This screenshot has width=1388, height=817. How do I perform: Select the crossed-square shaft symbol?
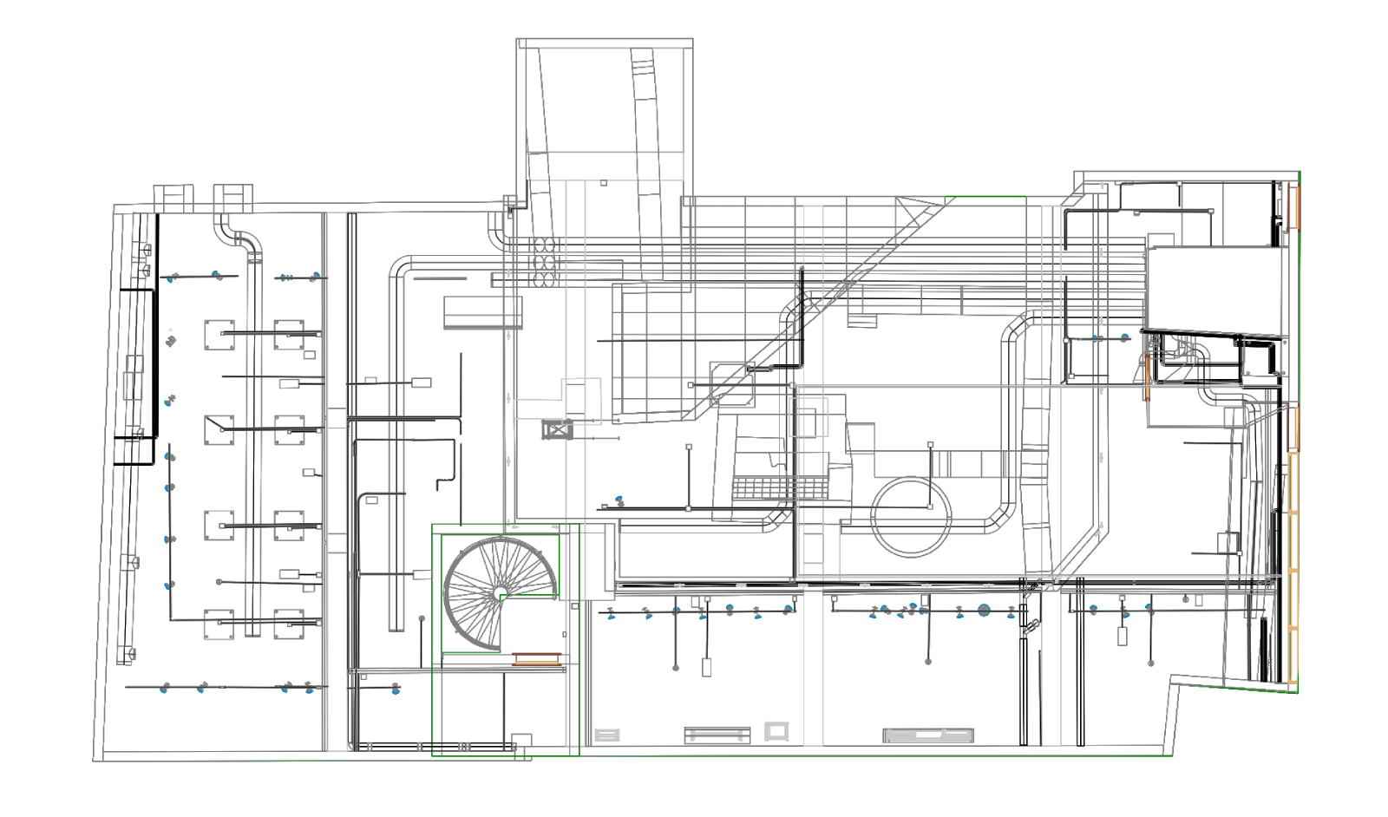(558, 428)
